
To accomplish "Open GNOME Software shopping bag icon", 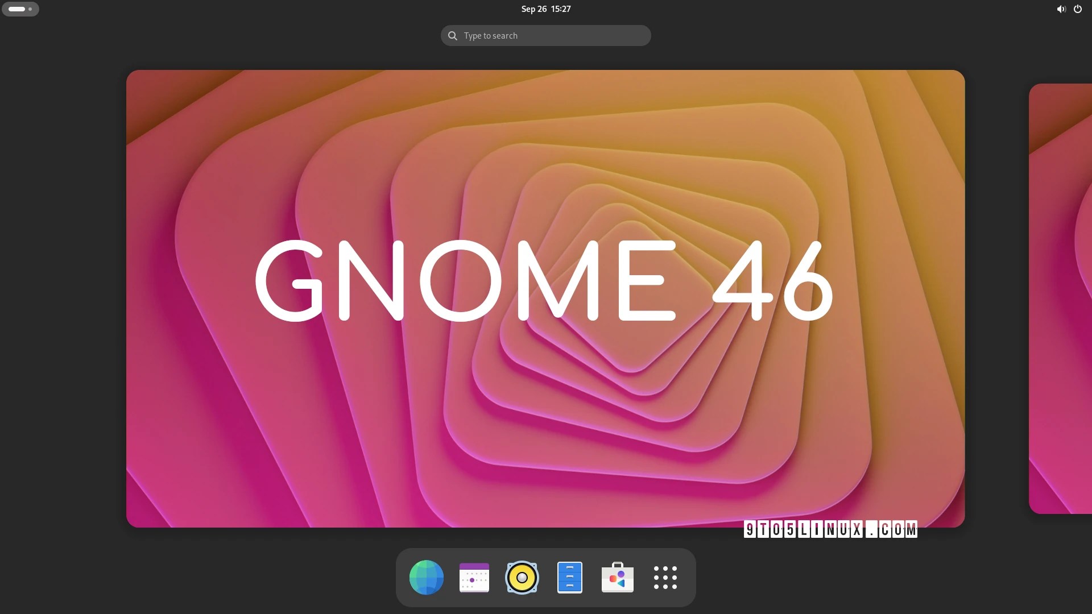I will [617, 577].
